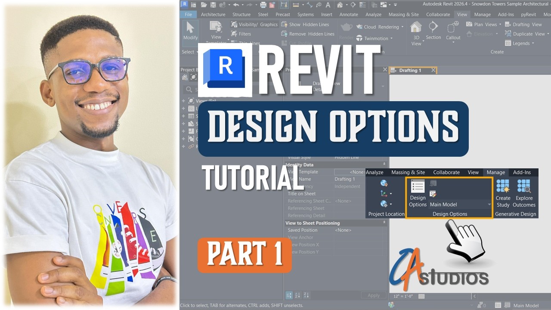Expand the Select panel dropdown under Modify
The image size is (551, 310).
click(x=190, y=52)
